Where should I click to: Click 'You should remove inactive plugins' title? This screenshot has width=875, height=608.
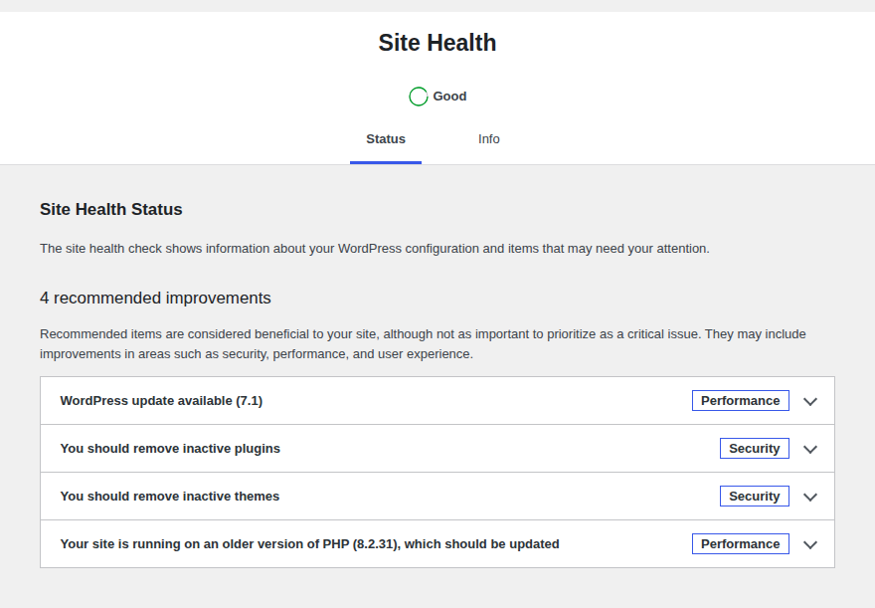pos(170,449)
